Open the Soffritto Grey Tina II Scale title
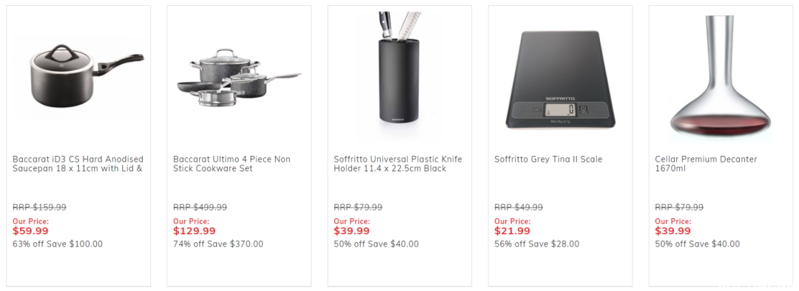The image size is (799, 291). click(548, 160)
